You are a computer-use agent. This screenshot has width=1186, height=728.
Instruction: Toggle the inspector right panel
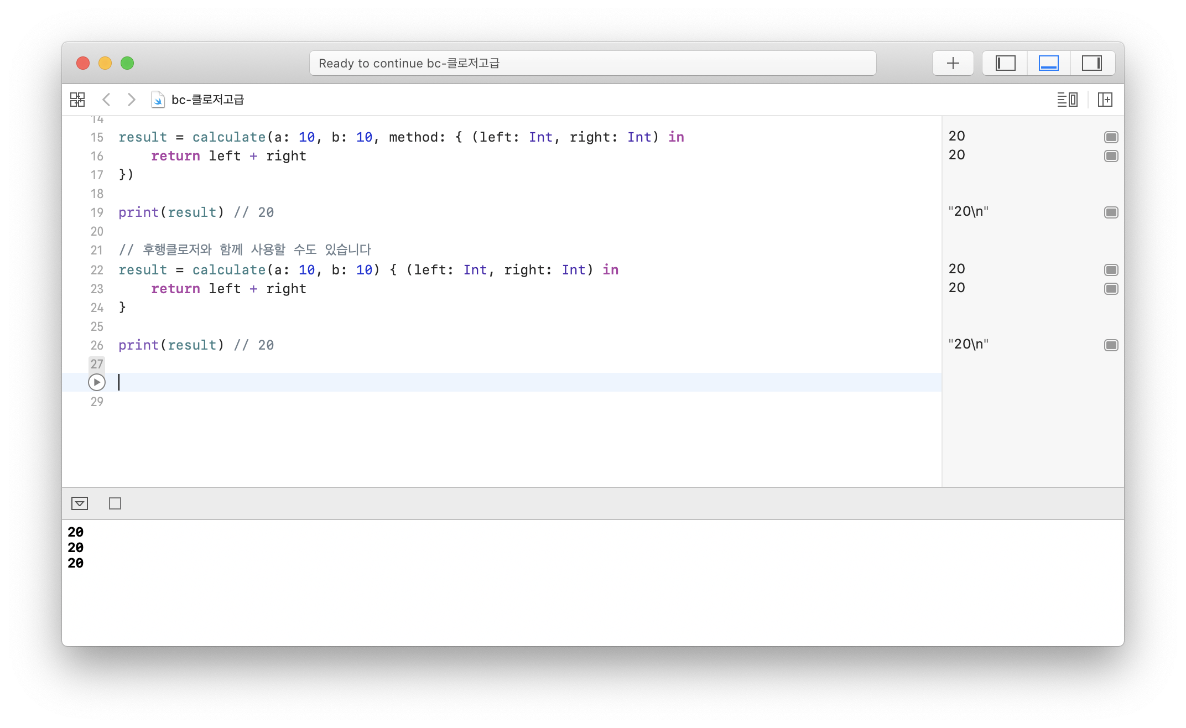point(1091,63)
